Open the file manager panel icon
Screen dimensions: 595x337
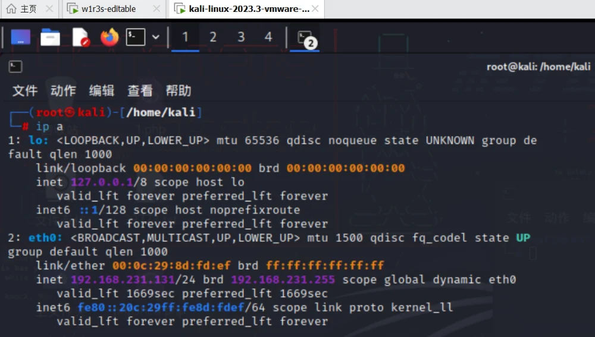(50, 37)
